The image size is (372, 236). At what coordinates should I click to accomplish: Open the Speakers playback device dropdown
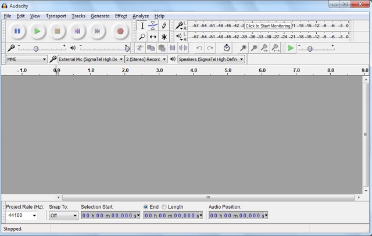point(211,59)
